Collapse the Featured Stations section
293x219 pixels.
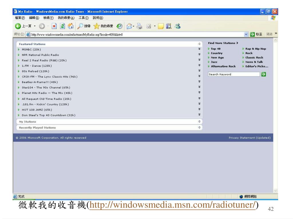pyautogui.click(x=199, y=44)
